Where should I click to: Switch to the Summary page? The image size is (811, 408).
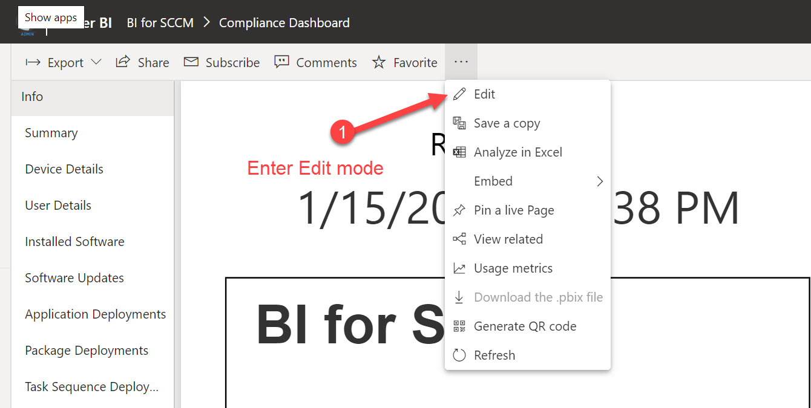[x=51, y=132]
